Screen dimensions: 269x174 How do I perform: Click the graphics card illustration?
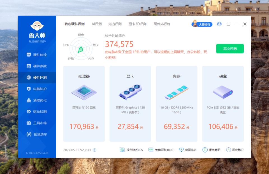click(x=130, y=92)
